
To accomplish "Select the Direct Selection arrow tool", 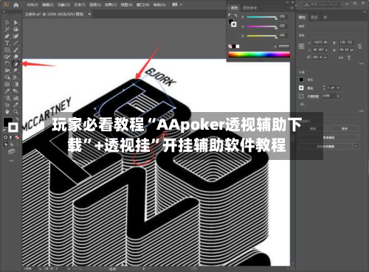I will point(15,23).
